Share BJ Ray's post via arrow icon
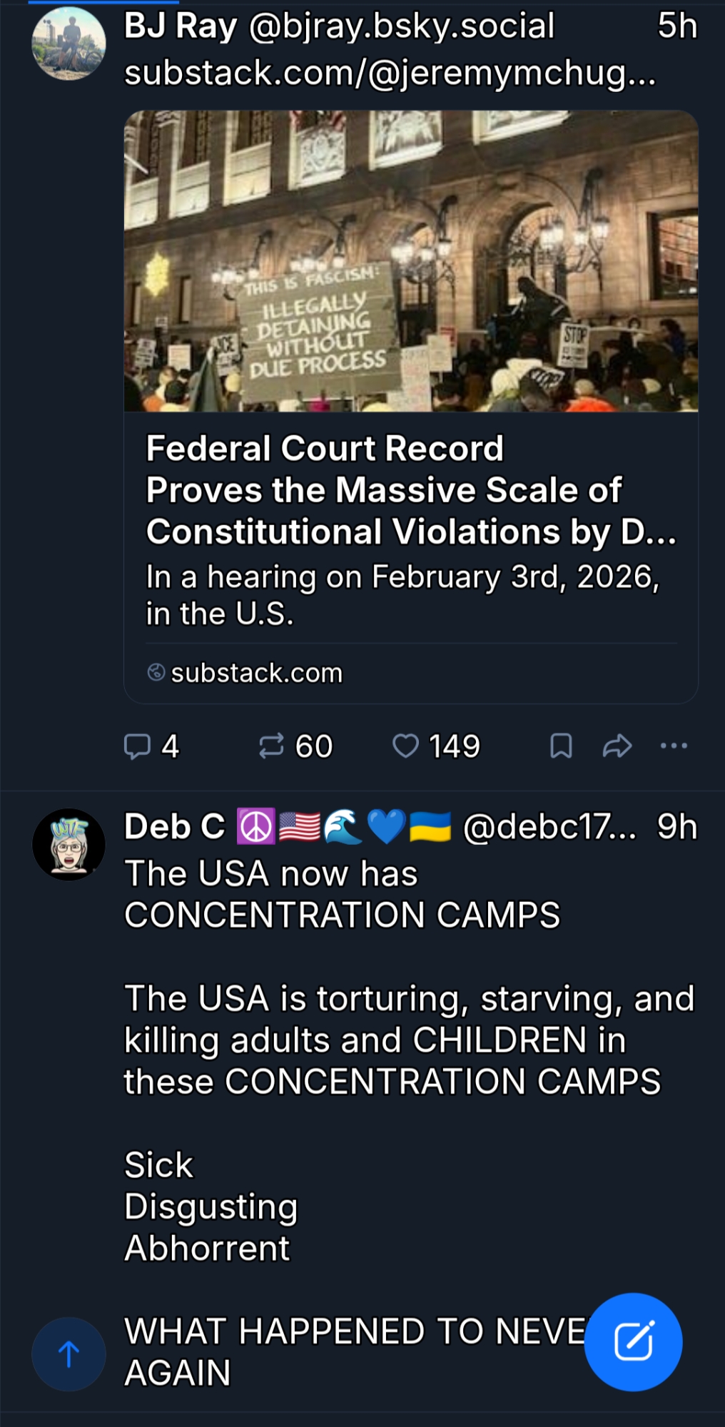725x1427 pixels. coord(617,746)
